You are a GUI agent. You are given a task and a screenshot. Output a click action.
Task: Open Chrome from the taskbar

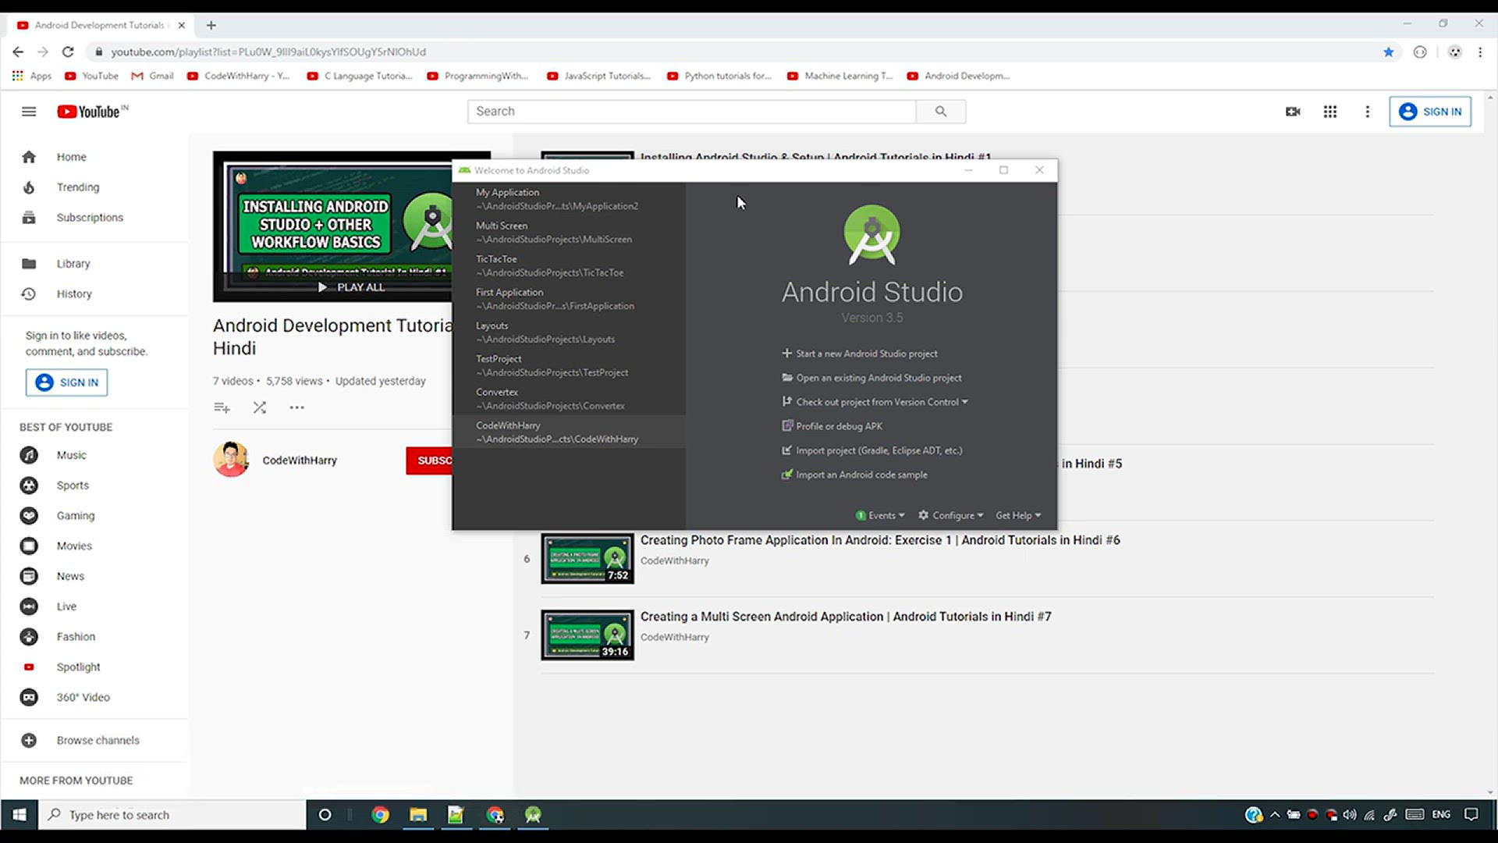380,815
